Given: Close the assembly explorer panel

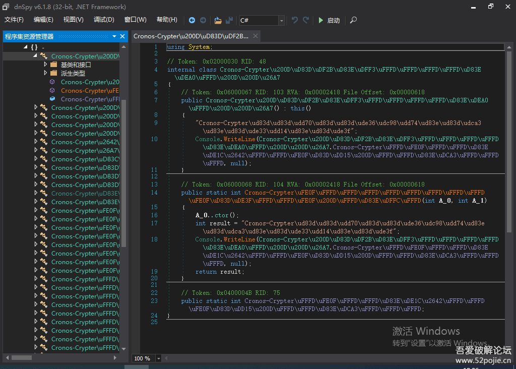Looking at the screenshot, I should [122, 36].
